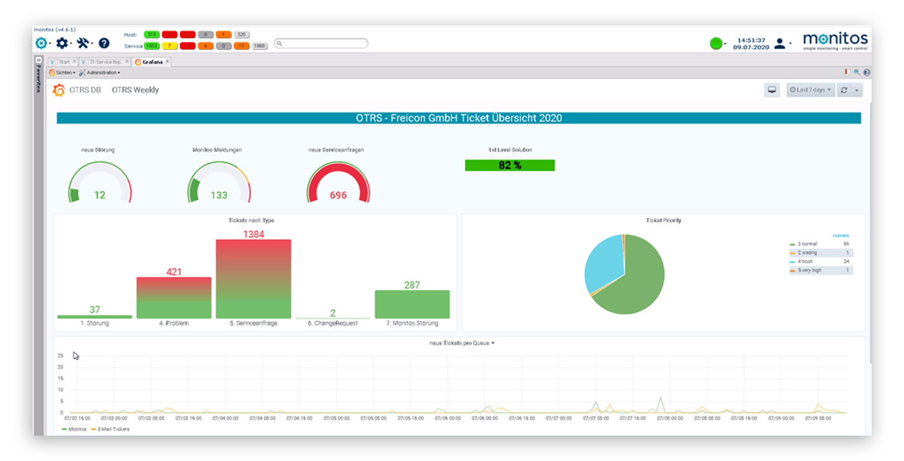Click the monitos logo at top right
The width and height of the screenshot is (904, 461).
point(835,41)
